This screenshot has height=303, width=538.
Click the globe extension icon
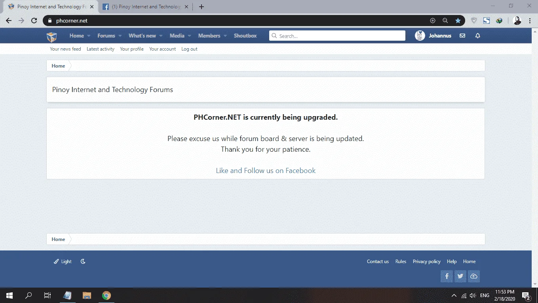coord(499,21)
